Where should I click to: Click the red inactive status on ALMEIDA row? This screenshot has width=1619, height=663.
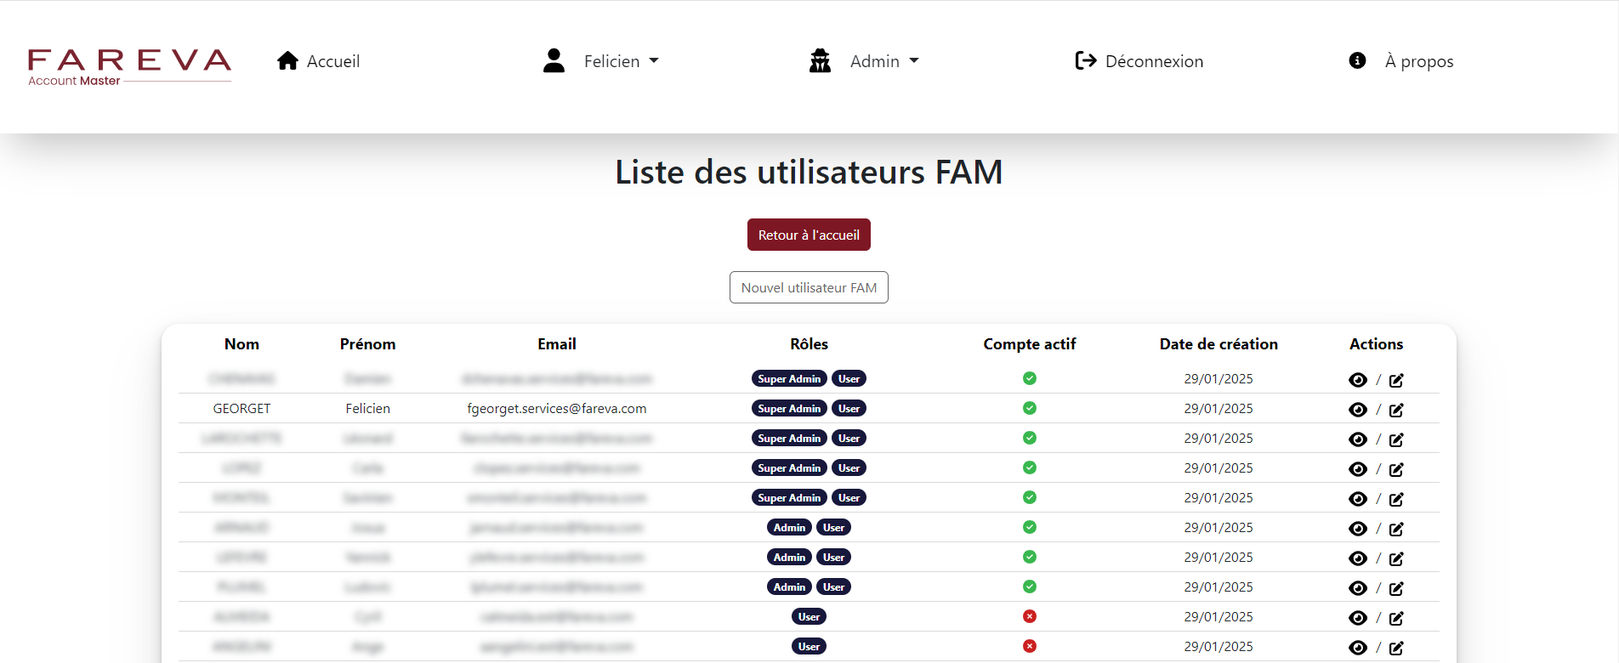pyautogui.click(x=1029, y=616)
